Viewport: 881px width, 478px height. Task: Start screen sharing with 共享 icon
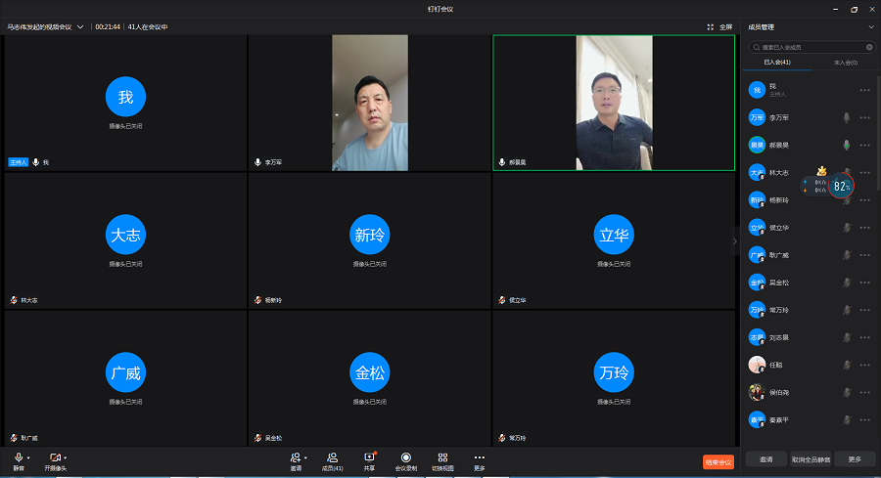point(369,457)
